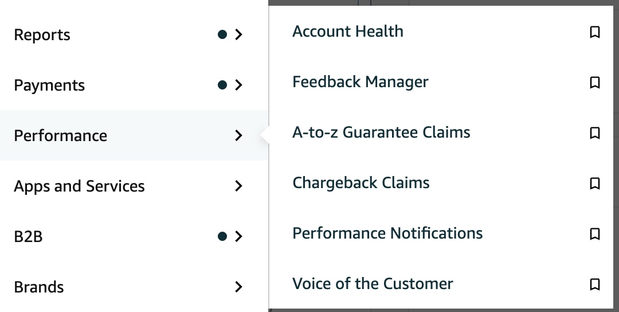Select the Reports menu item
This screenshot has height=312, width=619.
coord(42,35)
